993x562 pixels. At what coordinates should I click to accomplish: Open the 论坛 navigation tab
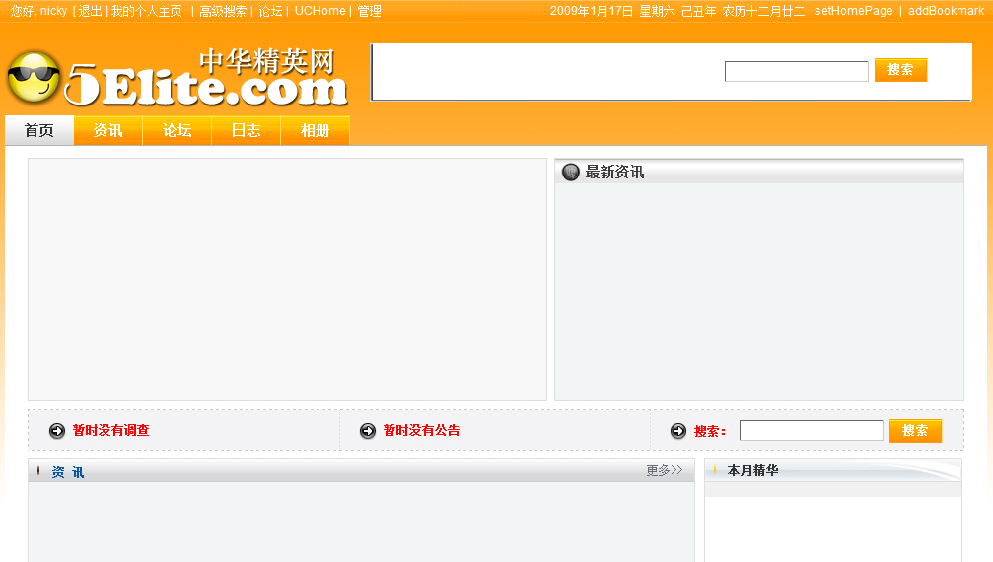(177, 130)
